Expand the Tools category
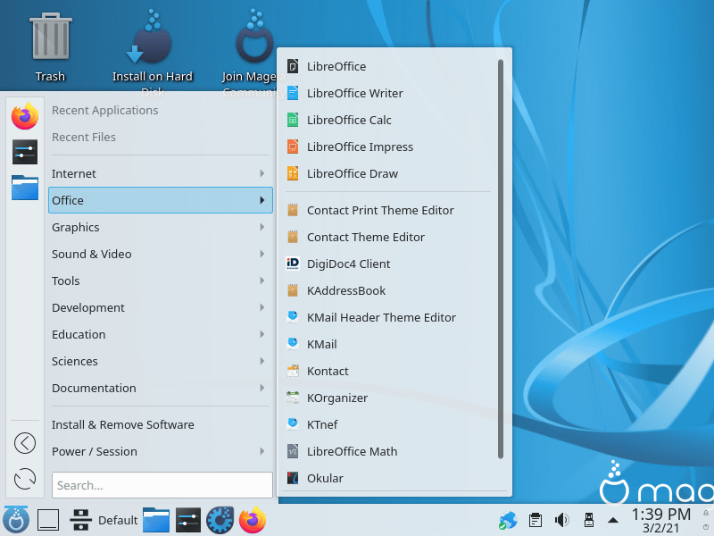 [161, 281]
